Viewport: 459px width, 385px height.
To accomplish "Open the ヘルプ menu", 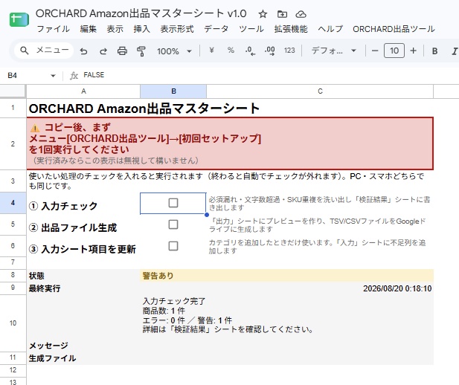I will tap(330, 29).
